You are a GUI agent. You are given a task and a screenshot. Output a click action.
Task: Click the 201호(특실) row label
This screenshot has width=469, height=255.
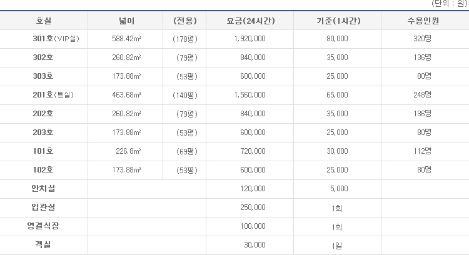(x=53, y=95)
